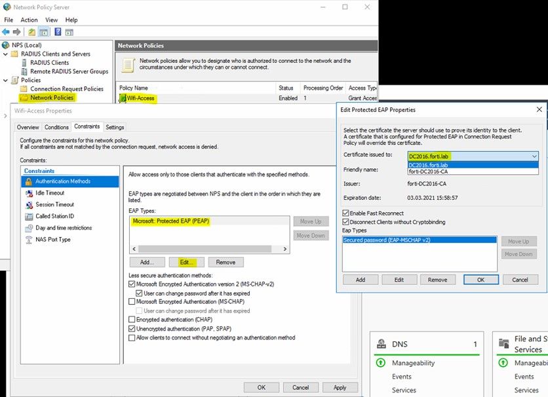This screenshot has height=397, width=548.
Task: Toggle MS-CHAP-v2 password change after expiry checkbox
Action: 139,293
